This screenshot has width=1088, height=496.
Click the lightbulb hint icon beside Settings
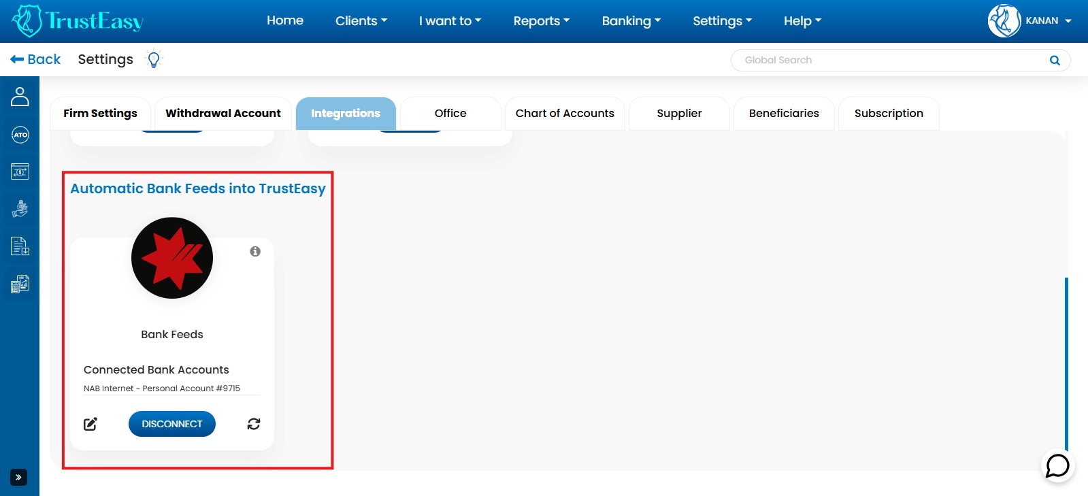pos(154,60)
